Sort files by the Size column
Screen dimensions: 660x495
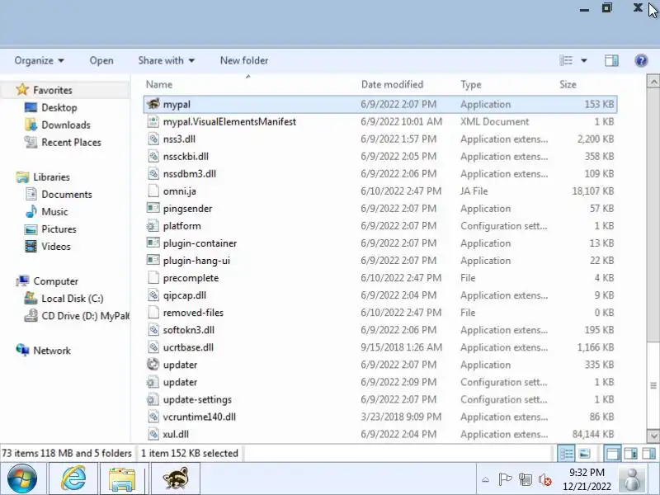pos(568,85)
